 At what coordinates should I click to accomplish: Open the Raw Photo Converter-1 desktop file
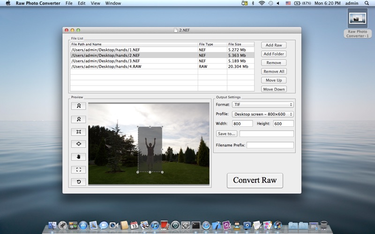pyautogui.click(x=358, y=23)
